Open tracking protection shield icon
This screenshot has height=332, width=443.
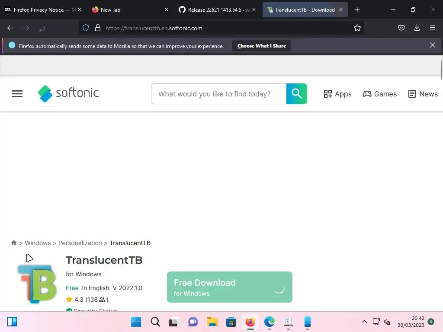click(x=86, y=28)
